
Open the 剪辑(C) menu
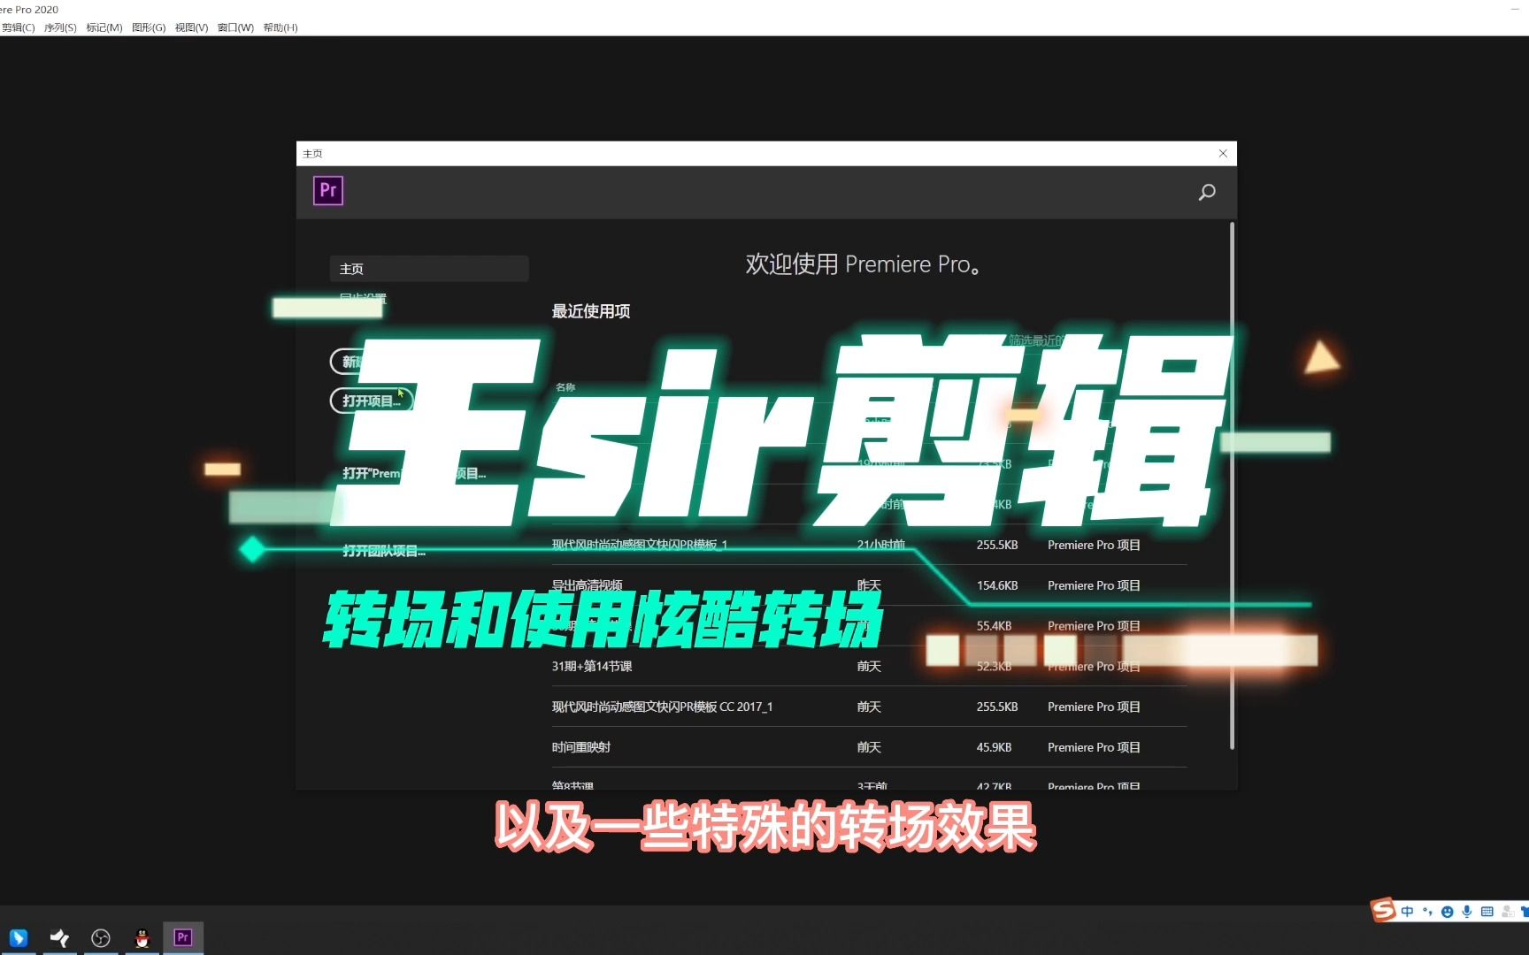pos(18,27)
